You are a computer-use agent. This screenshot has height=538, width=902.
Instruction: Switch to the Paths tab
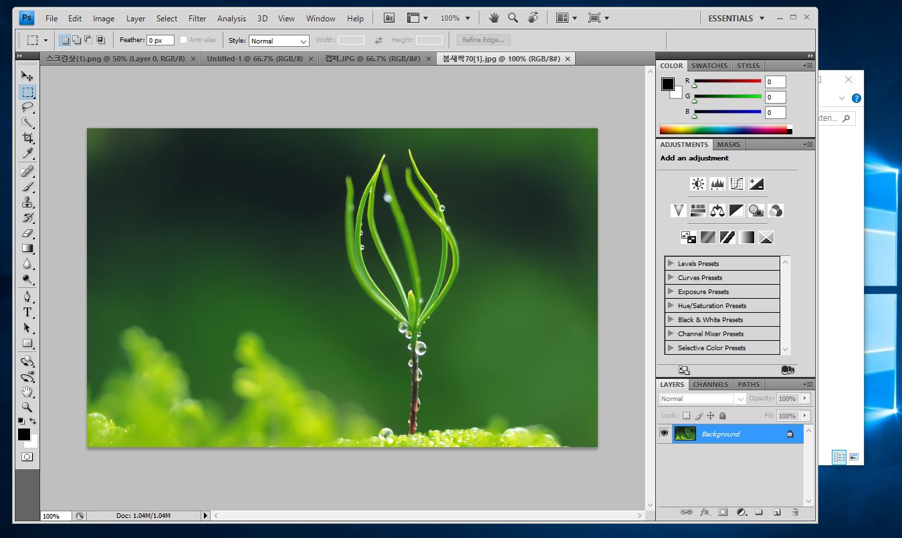click(749, 384)
